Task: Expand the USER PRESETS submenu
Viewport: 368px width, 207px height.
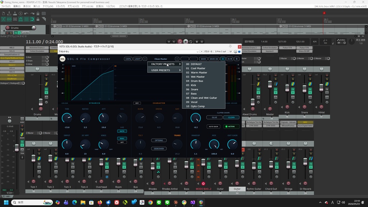Action: click(x=165, y=70)
